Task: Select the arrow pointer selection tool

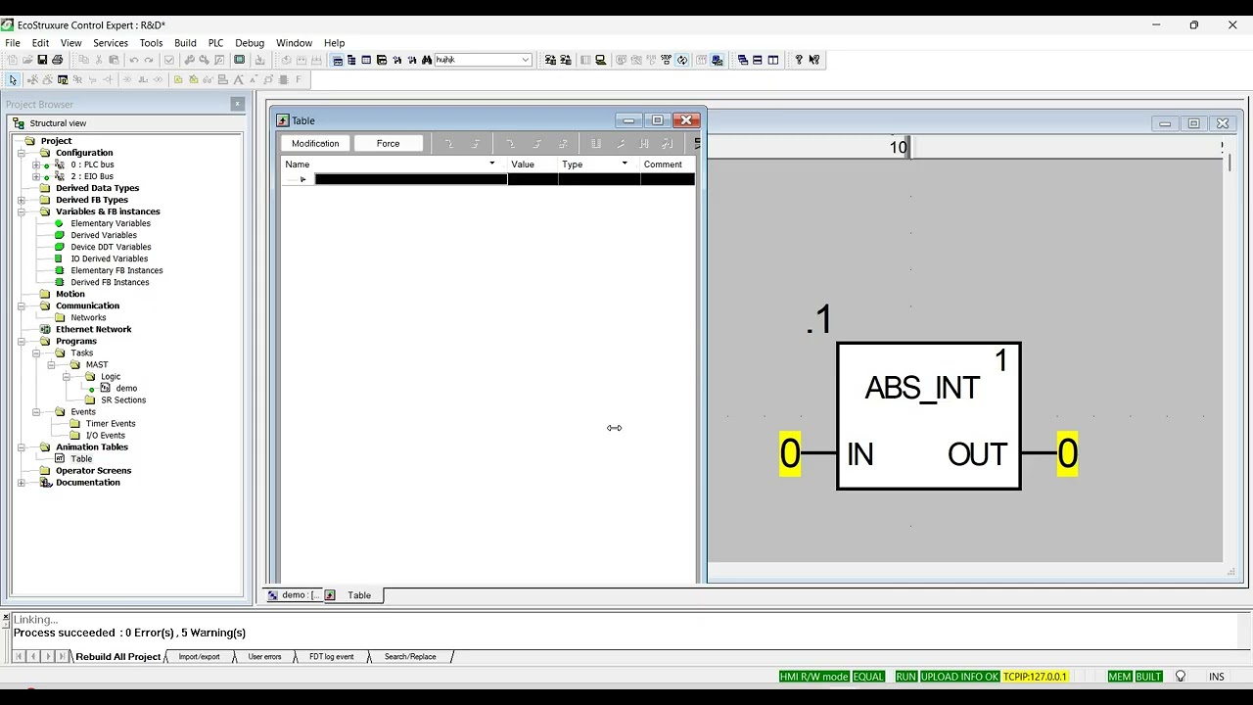Action: pyautogui.click(x=13, y=79)
